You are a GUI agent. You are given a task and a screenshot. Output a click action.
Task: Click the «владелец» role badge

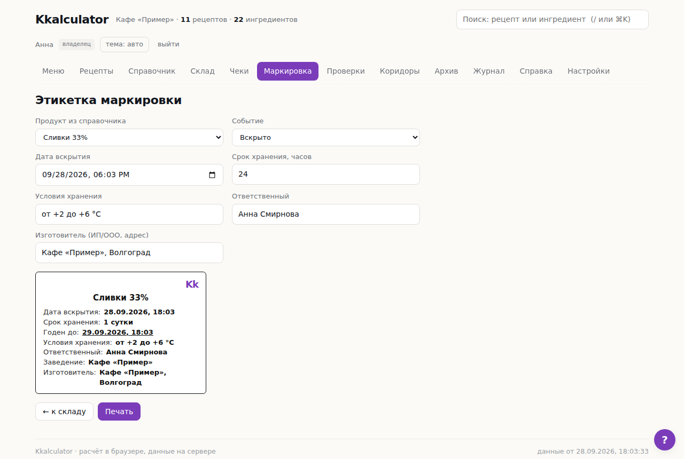pos(77,44)
